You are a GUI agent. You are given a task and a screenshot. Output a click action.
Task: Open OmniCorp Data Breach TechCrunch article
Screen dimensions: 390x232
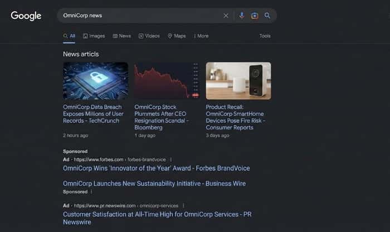(x=93, y=114)
